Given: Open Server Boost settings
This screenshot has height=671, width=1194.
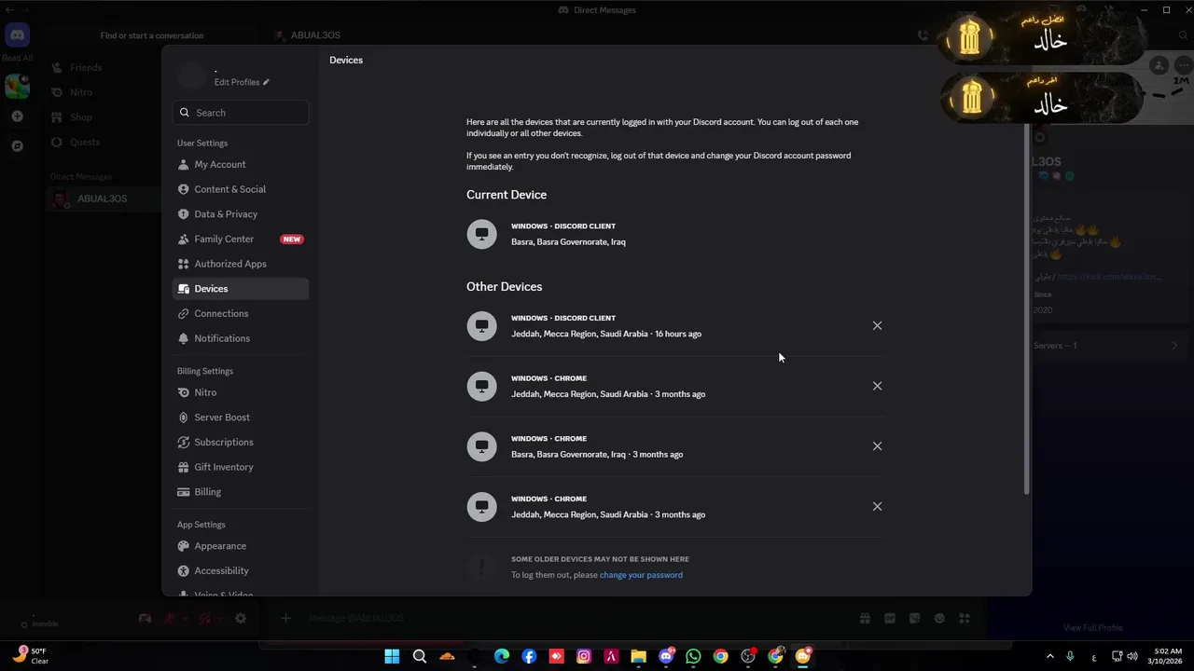Looking at the screenshot, I should coord(241,418).
